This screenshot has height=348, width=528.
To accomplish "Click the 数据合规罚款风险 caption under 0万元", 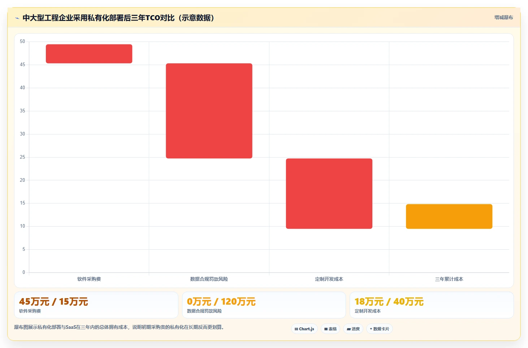I will coord(204,311).
